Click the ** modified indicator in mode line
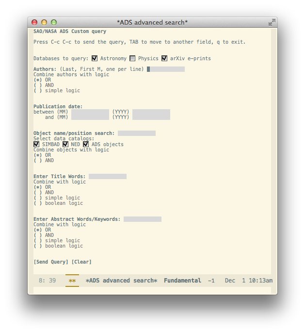Image resolution: width=305 pixels, height=333 pixels. tap(72, 281)
